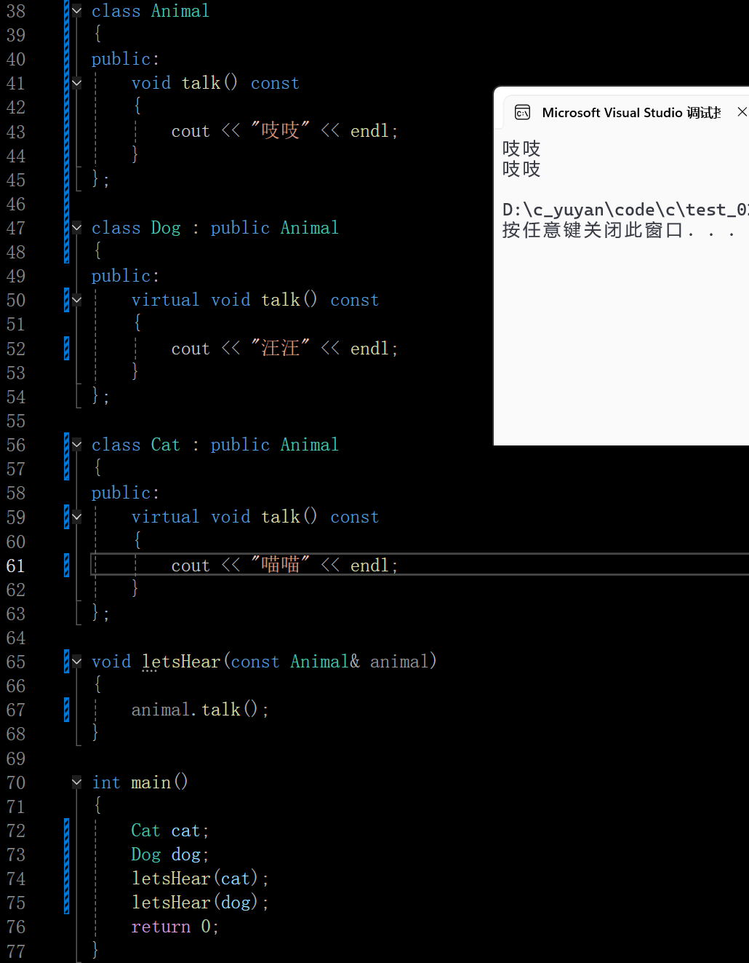
Task: Click 'public:' on line 40
Action: click(x=126, y=59)
